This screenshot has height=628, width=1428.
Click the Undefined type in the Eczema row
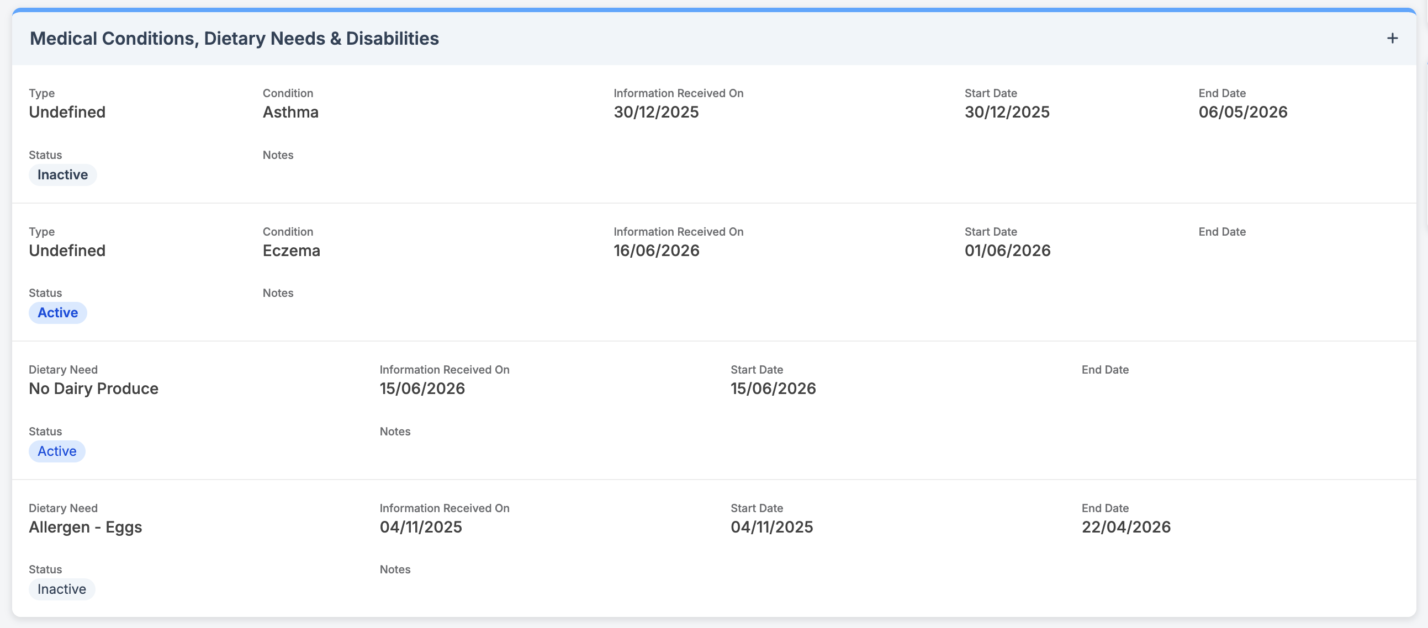point(67,251)
